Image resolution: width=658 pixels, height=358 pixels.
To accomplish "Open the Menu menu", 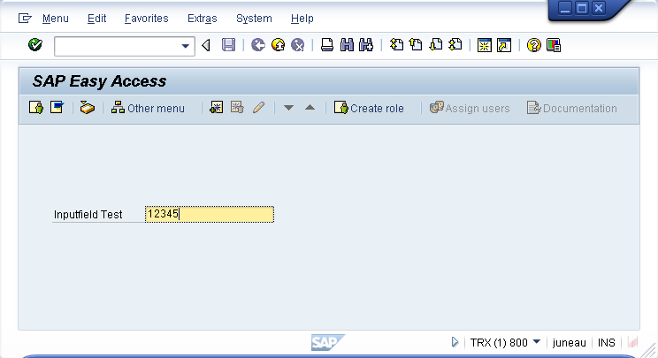I will (x=56, y=19).
